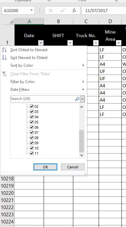
Task: Uncheck the 11 checkbox in filter list
Action: 32,153
